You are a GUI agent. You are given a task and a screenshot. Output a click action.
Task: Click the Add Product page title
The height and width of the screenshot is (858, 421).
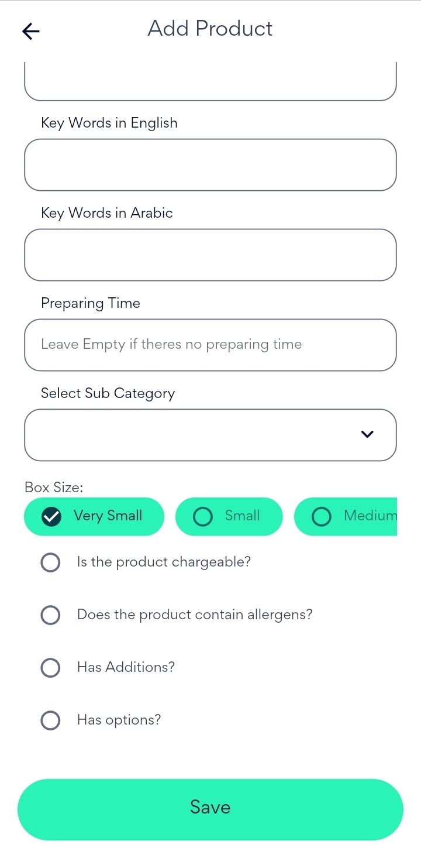click(210, 29)
